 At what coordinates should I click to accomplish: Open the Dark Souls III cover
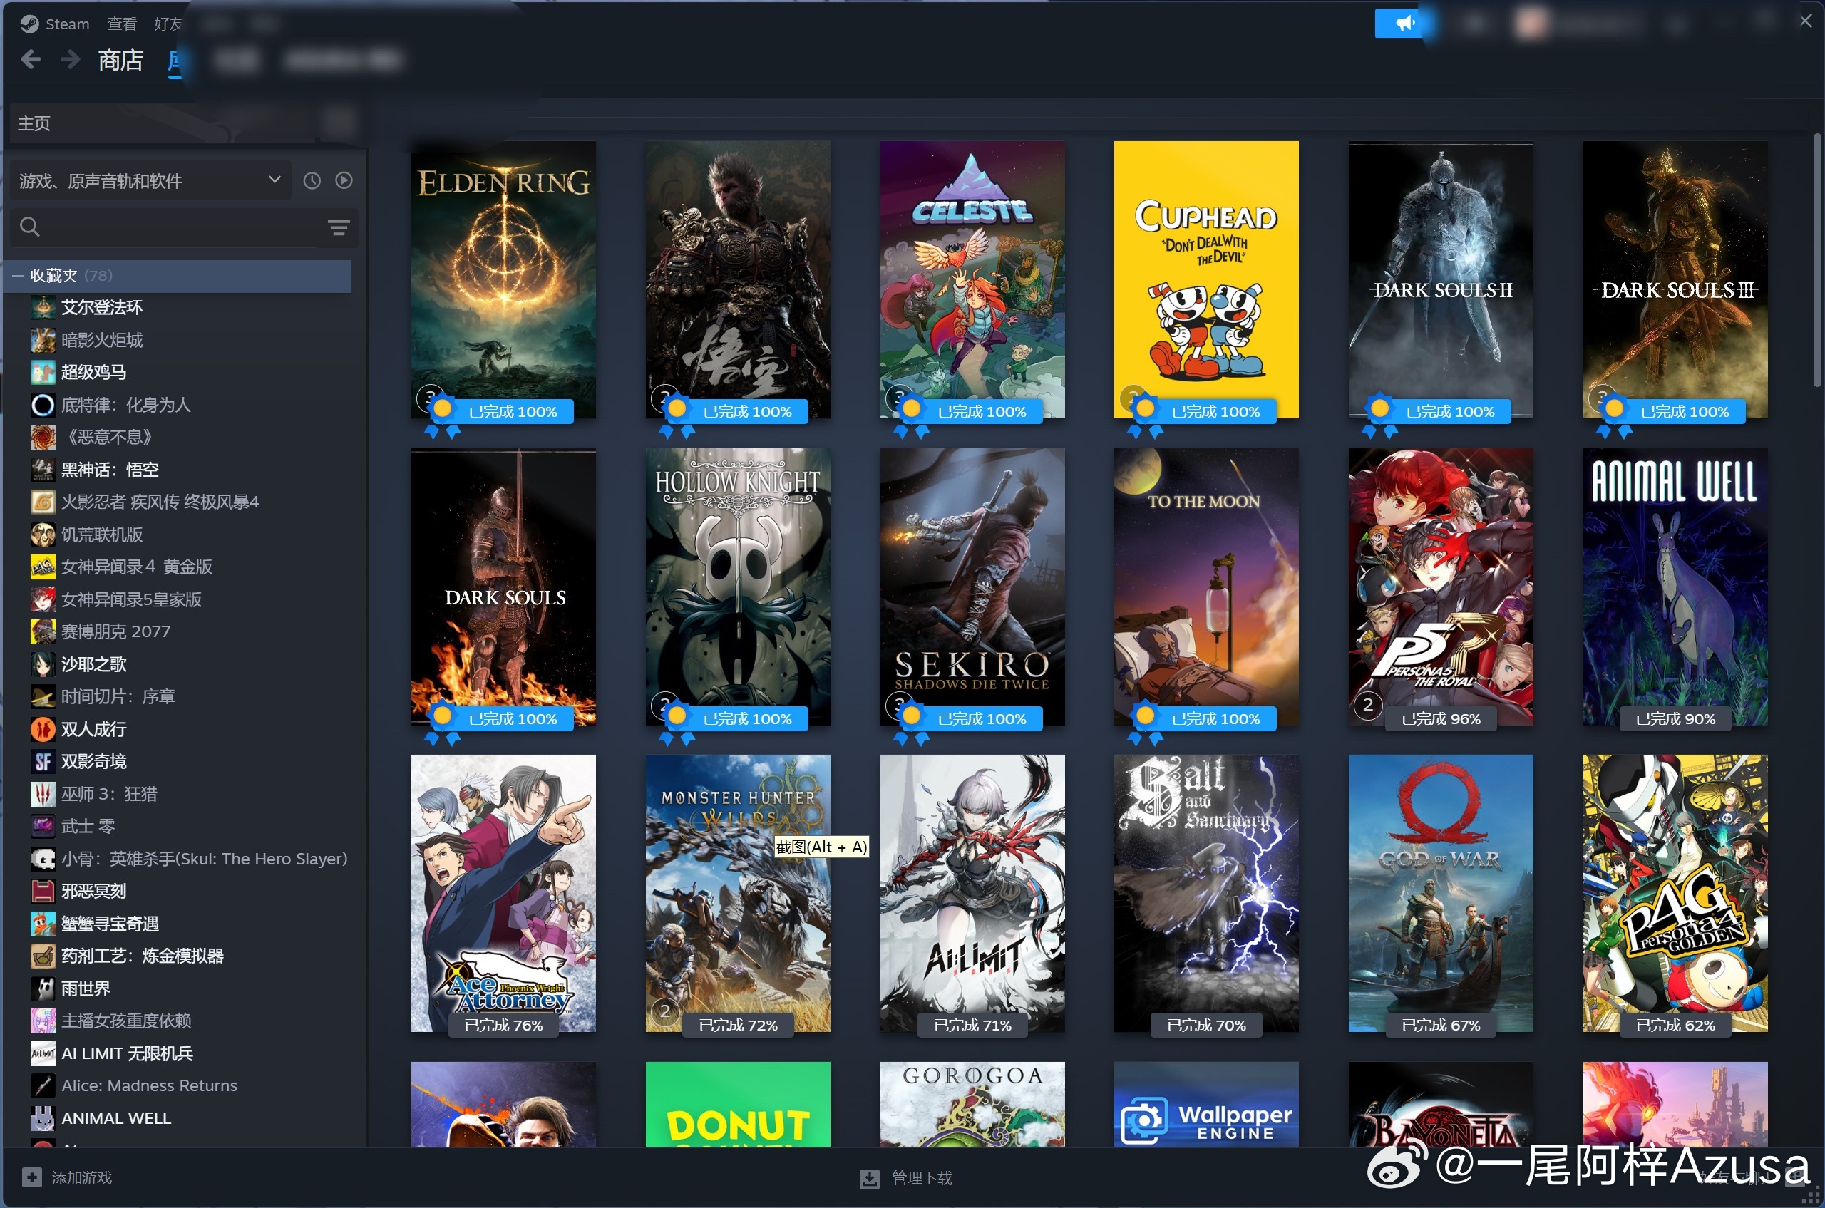1675,279
